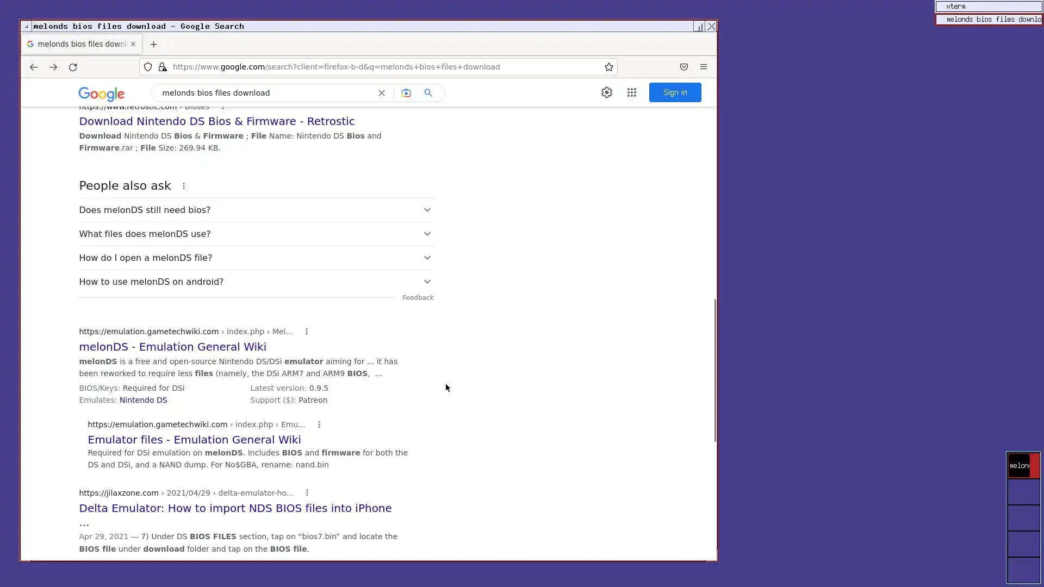Click the browser back arrow

tap(34, 67)
